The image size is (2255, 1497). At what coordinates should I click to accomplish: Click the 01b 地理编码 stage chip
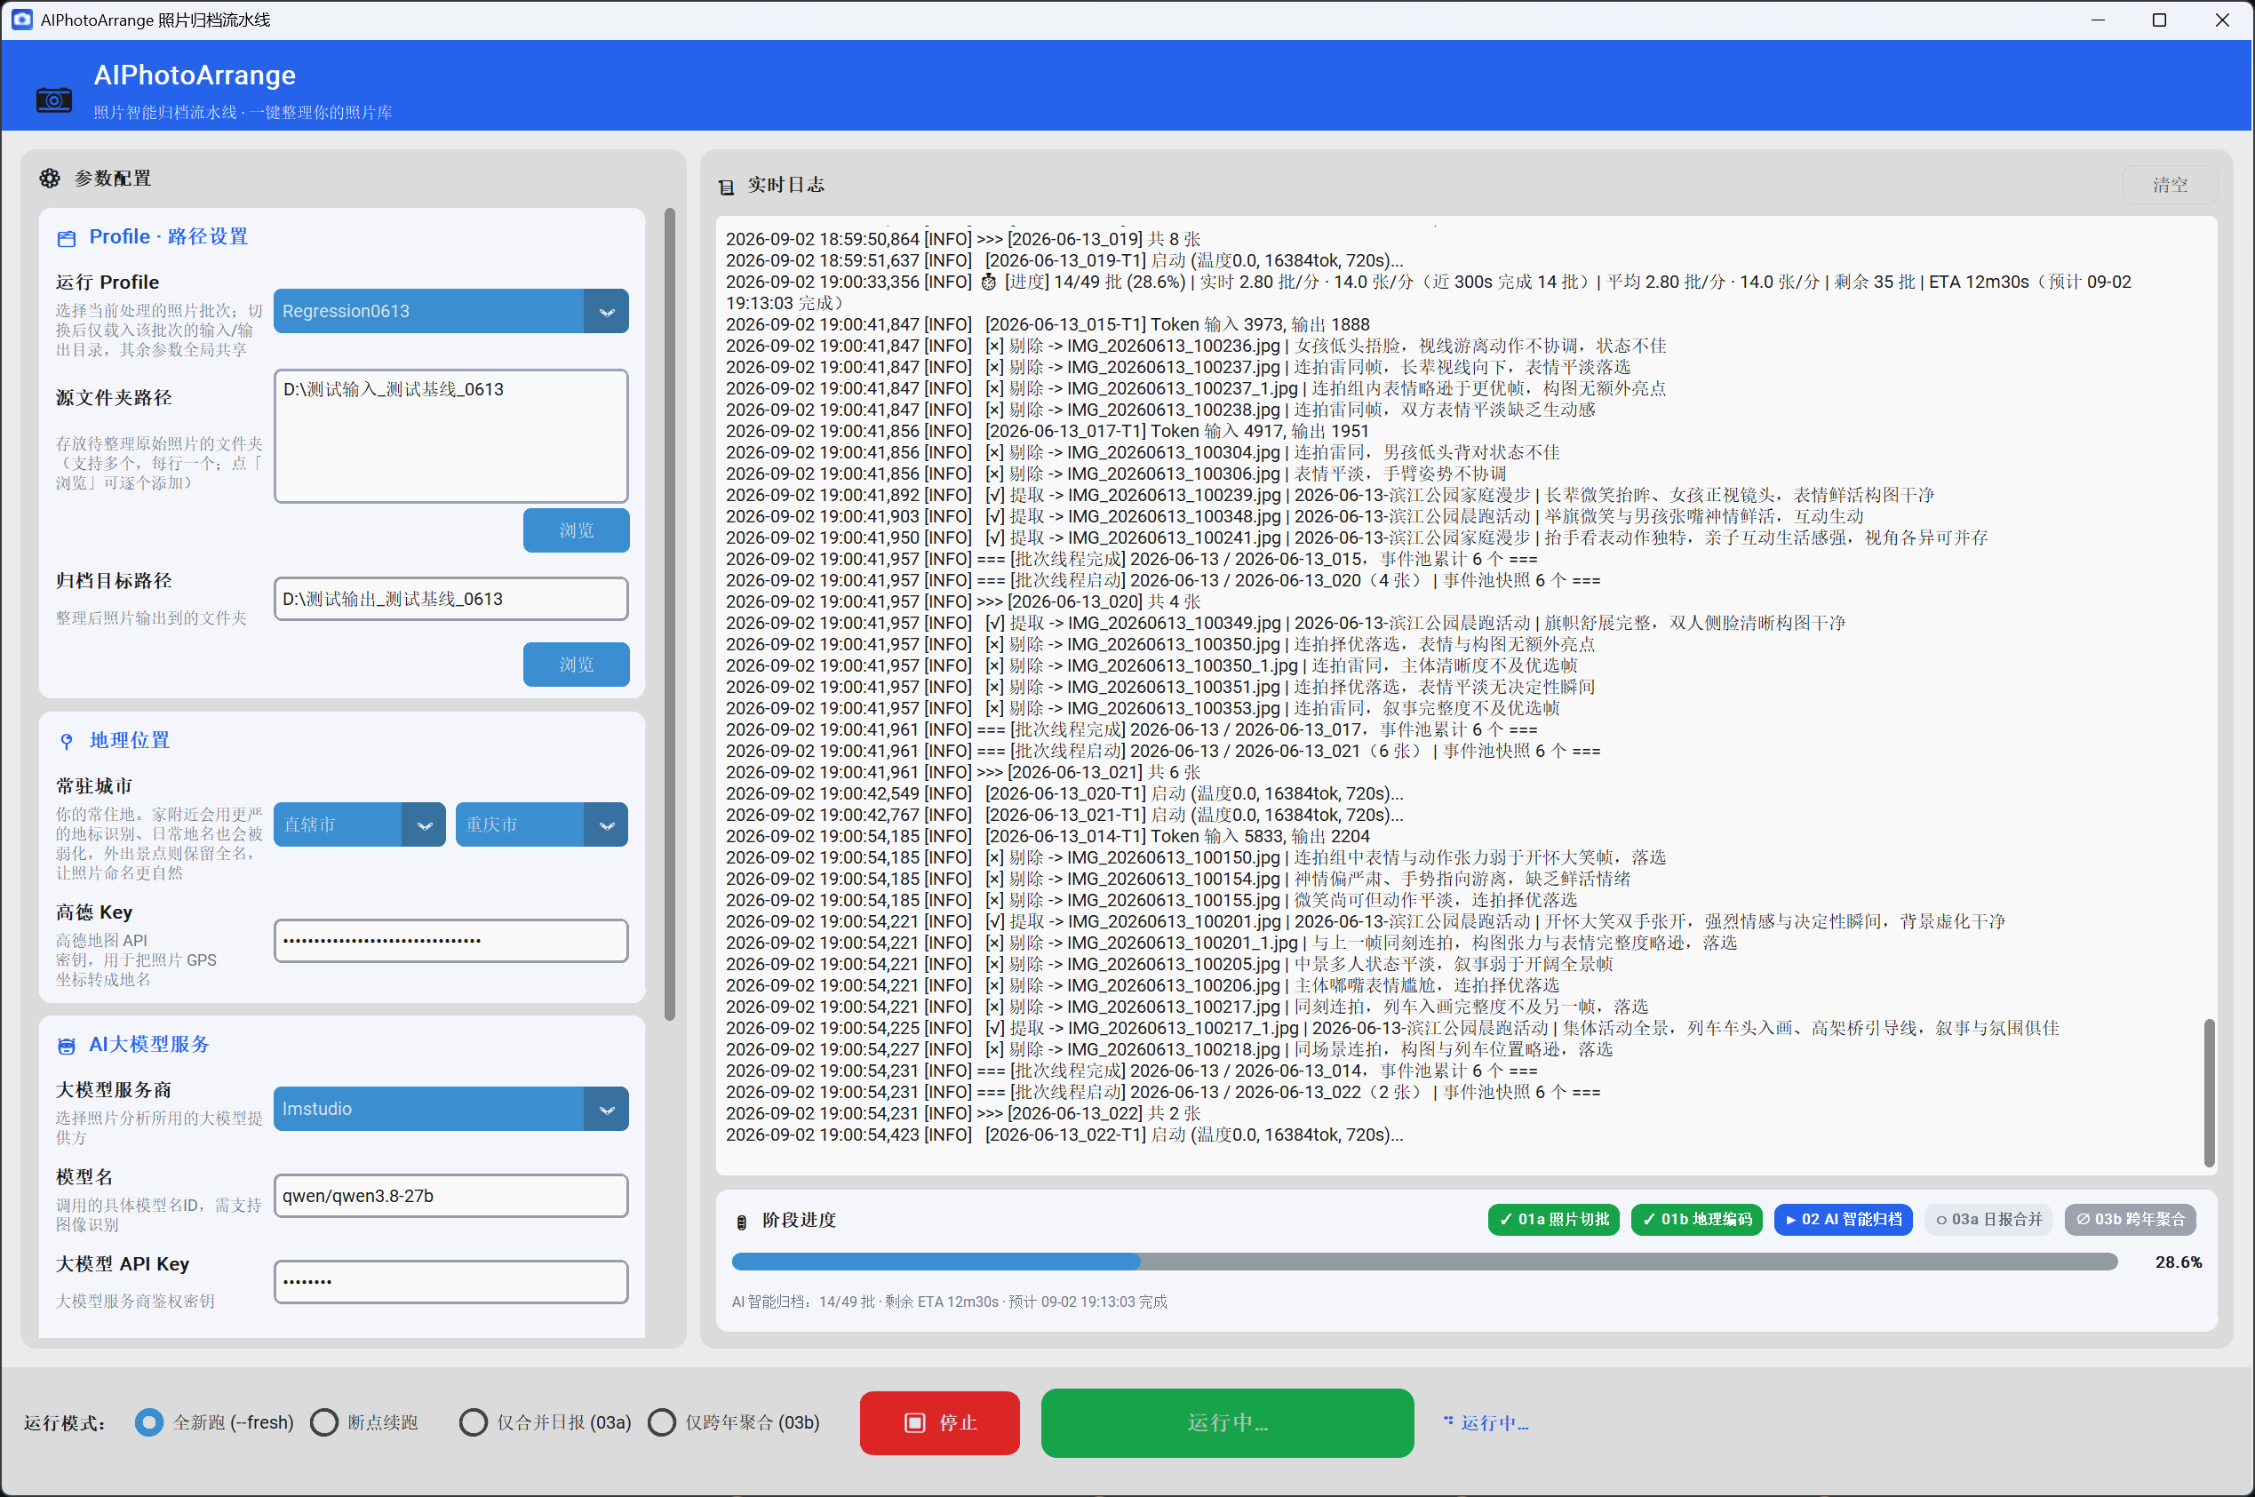pyautogui.click(x=1696, y=1219)
